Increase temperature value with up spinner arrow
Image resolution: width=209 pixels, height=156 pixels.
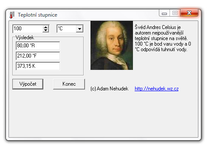coord(45,27)
